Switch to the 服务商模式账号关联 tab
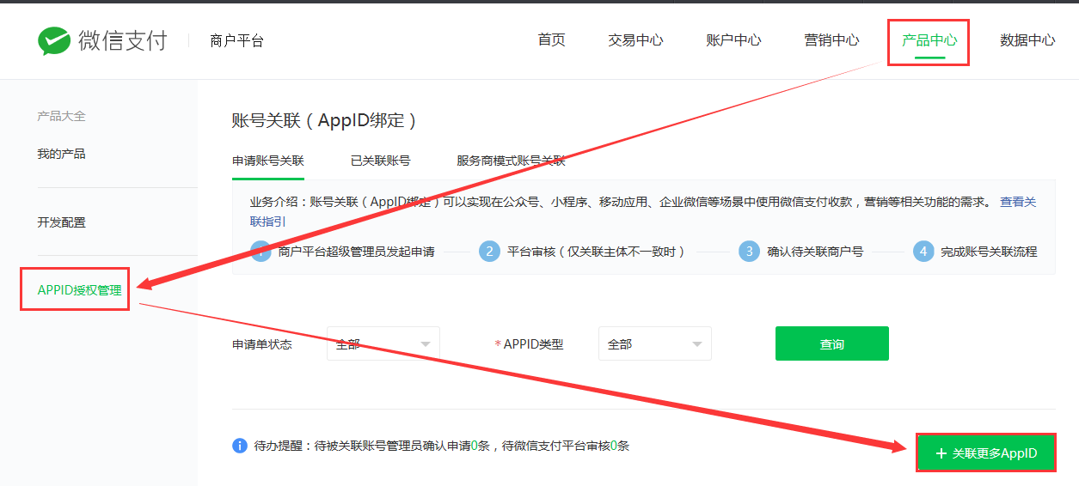 click(511, 161)
